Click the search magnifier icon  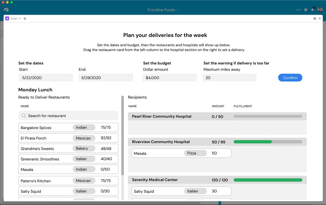(x=24, y=116)
